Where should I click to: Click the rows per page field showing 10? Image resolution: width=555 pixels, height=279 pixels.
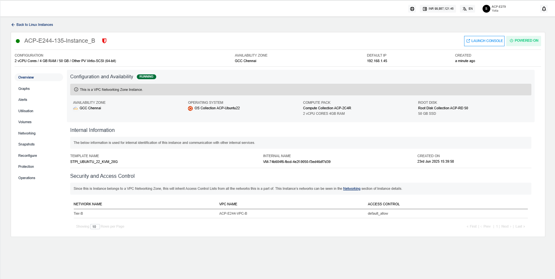[95, 227]
